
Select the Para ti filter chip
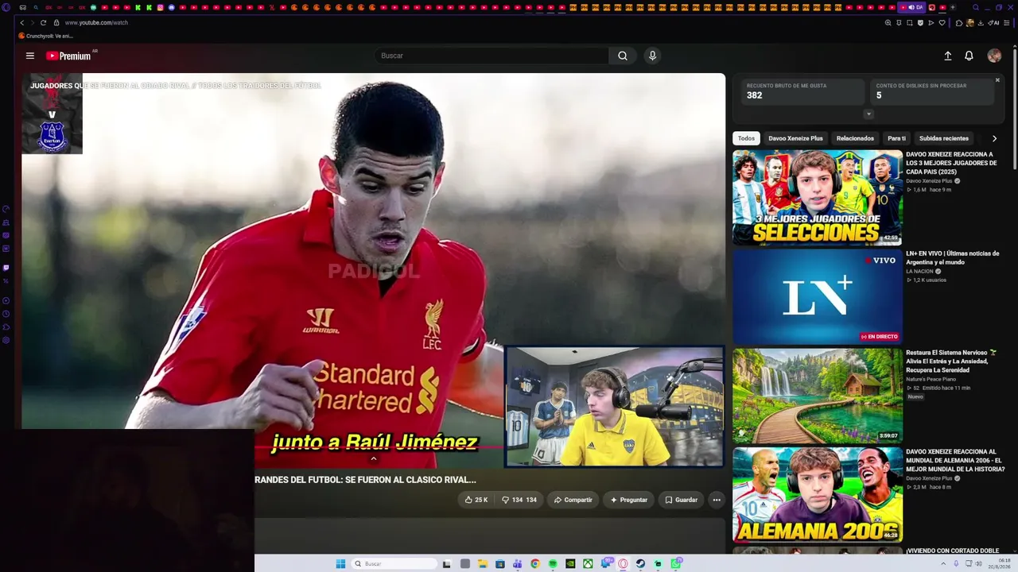pyautogui.click(x=896, y=138)
